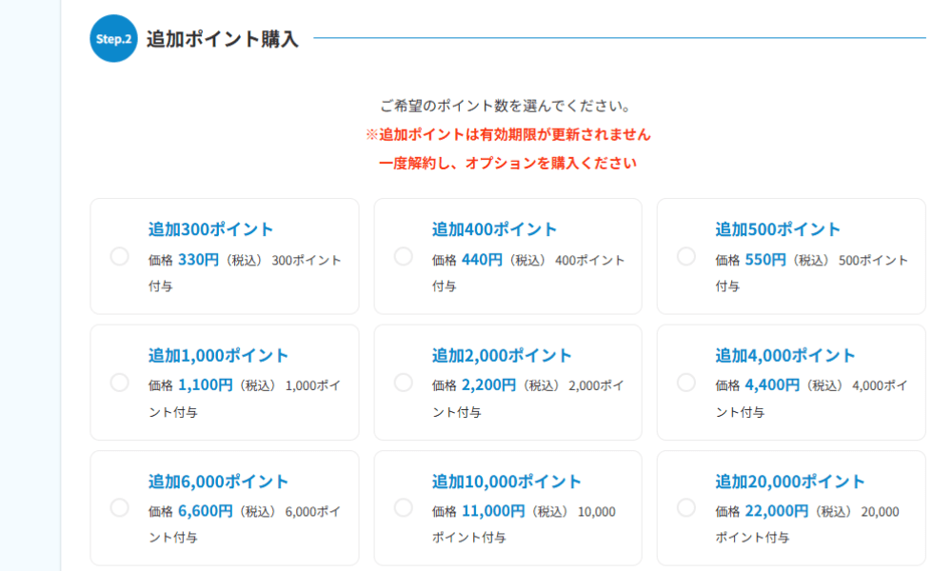Select the 追加4,000ポイント radio option
This screenshot has height=571, width=952.
click(686, 383)
